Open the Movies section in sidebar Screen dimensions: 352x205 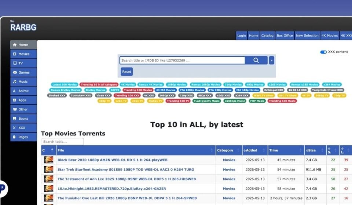click(x=23, y=54)
